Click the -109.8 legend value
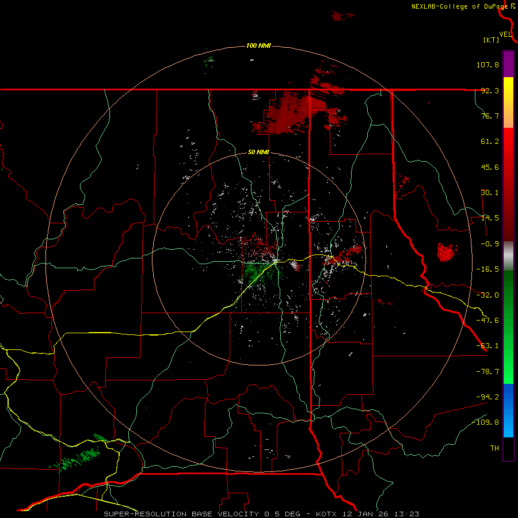Viewport: 518px width, 518px height. pos(486,422)
